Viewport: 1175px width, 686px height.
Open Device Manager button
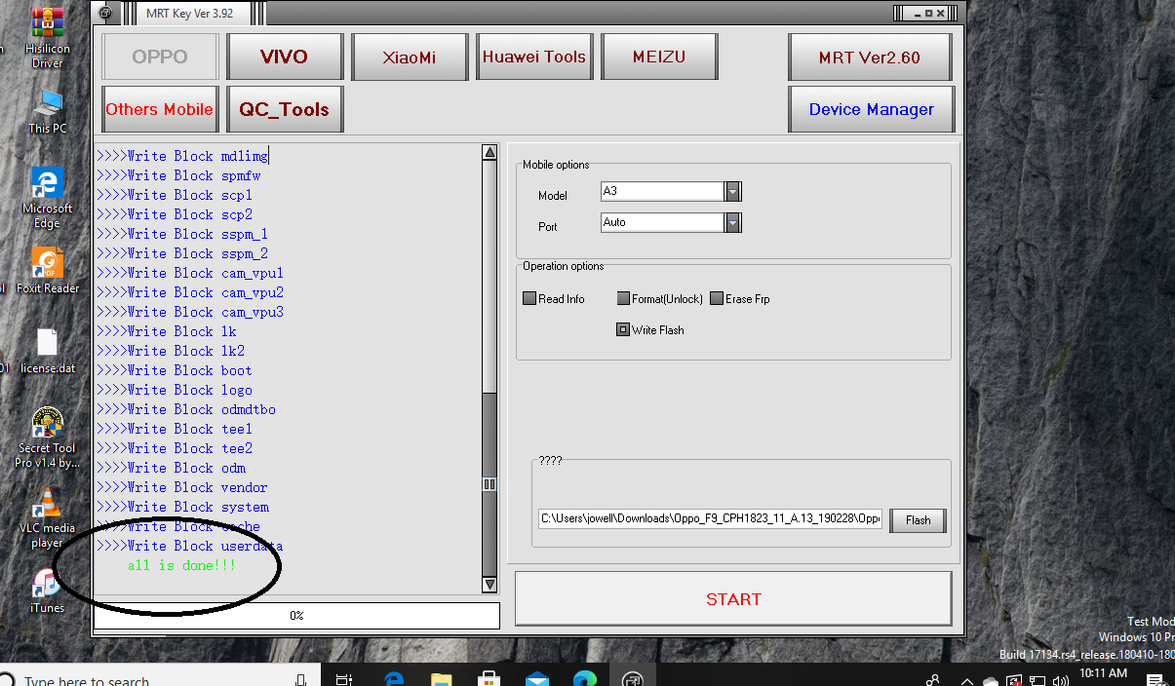(870, 109)
